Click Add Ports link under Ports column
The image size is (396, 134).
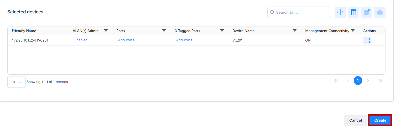(126, 40)
